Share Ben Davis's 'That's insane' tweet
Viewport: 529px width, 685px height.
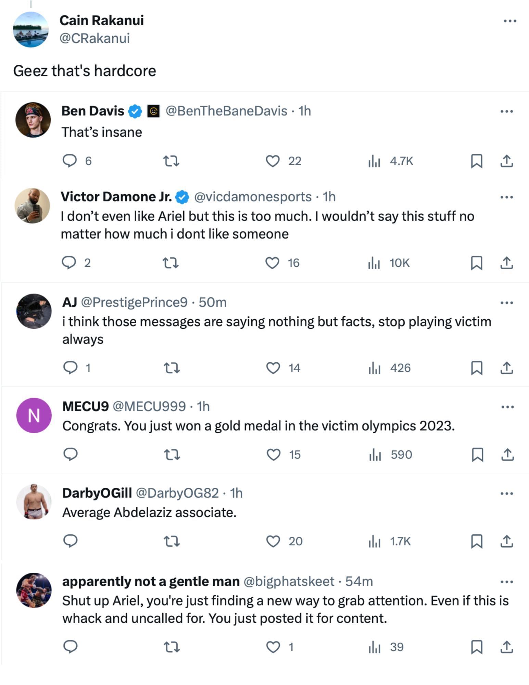tap(507, 161)
